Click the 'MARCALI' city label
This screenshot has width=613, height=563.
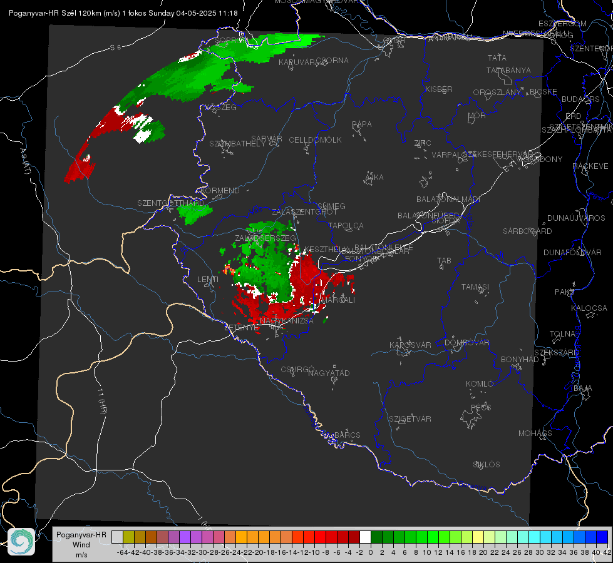click(x=338, y=300)
